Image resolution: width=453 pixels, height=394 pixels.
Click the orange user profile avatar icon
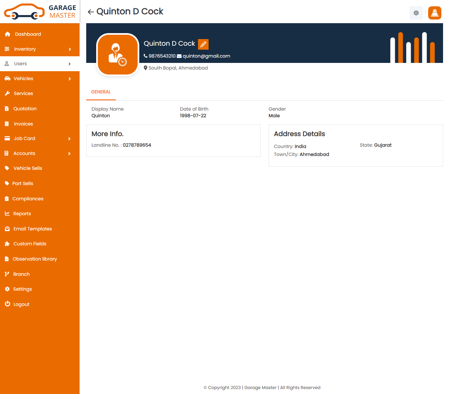pyautogui.click(x=434, y=13)
